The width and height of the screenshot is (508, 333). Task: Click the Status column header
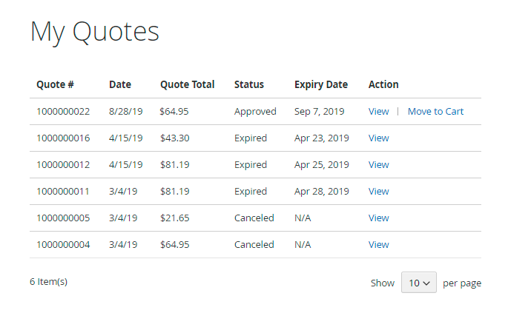[249, 84]
